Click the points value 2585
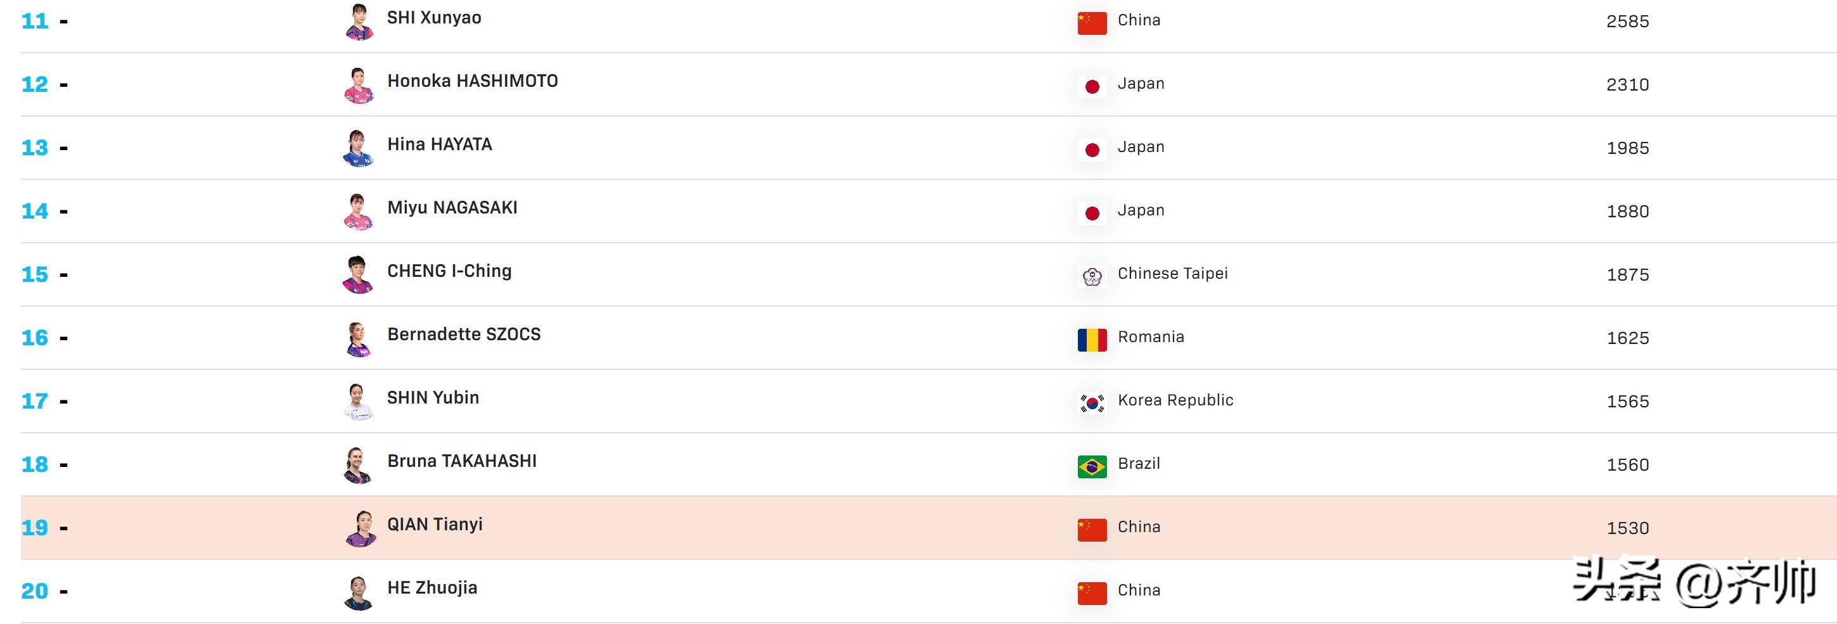Viewport: 1837px width, 624px height. tap(1627, 22)
